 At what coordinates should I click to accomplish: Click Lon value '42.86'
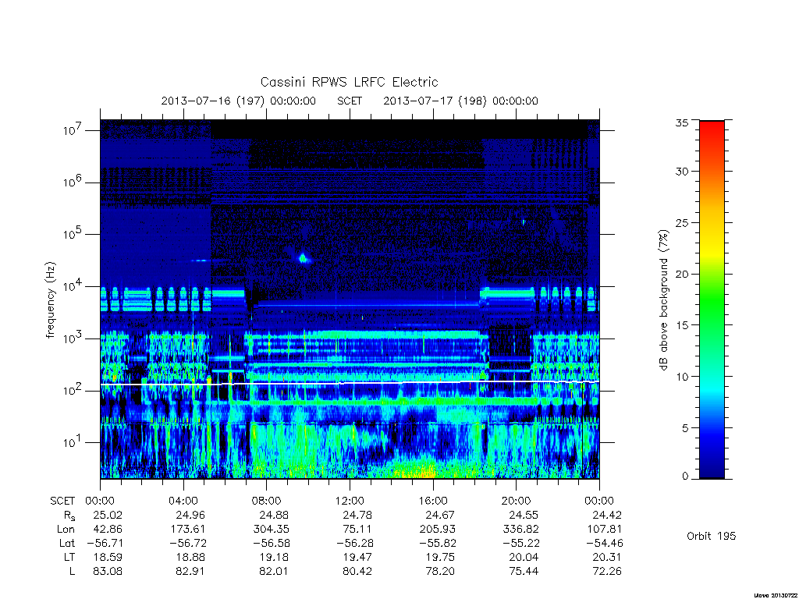click(x=108, y=529)
